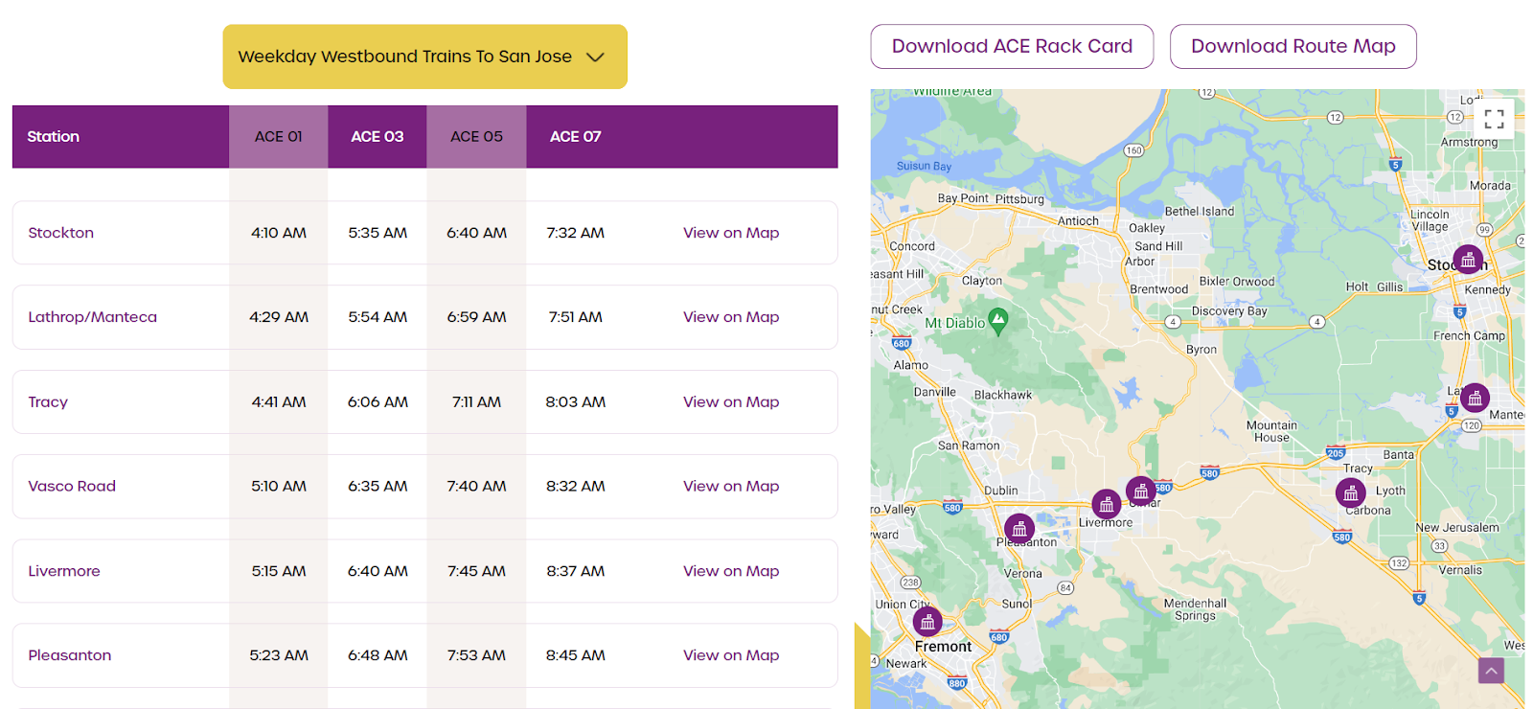Click the Discovery Bay label on map
This screenshot has height=709, width=1533.
(x=1229, y=311)
